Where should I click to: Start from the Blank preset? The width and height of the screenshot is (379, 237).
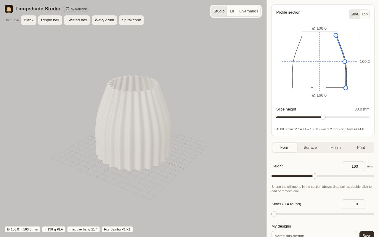click(x=28, y=20)
